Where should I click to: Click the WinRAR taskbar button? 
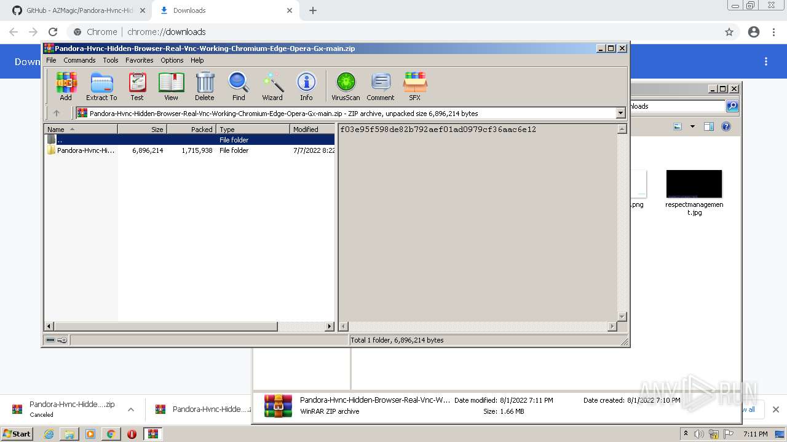tap(153, 434)
